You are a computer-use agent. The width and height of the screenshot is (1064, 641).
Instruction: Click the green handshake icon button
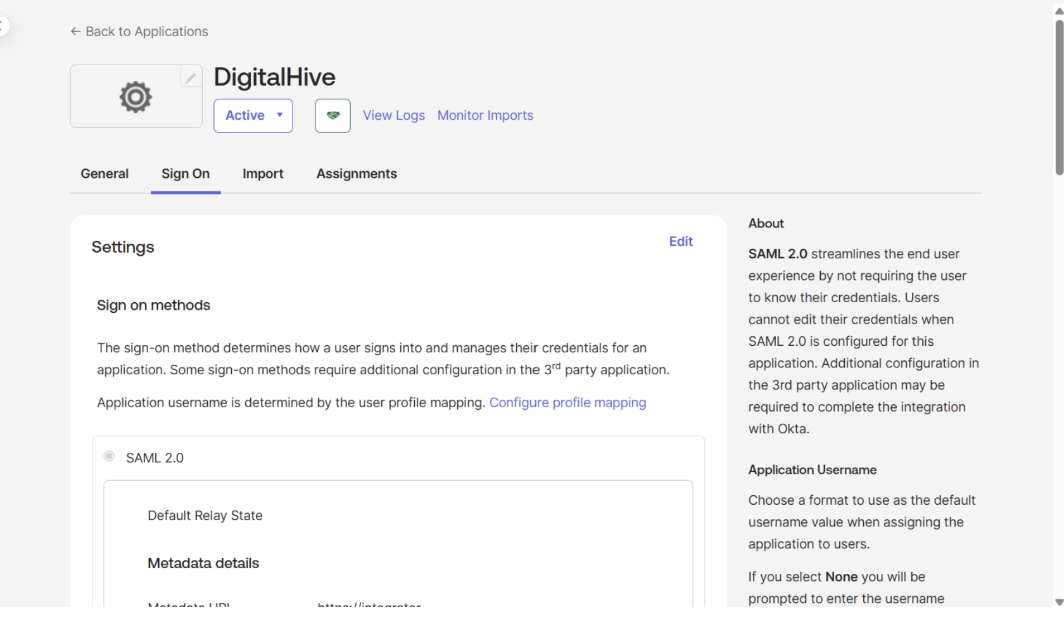point(332,115)
